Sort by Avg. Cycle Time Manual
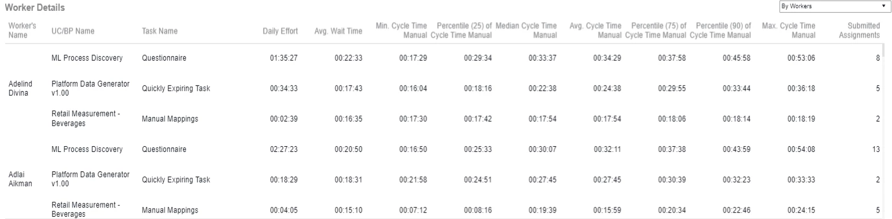The height and width of the screenshot is (219, 892). pos(596,30)
